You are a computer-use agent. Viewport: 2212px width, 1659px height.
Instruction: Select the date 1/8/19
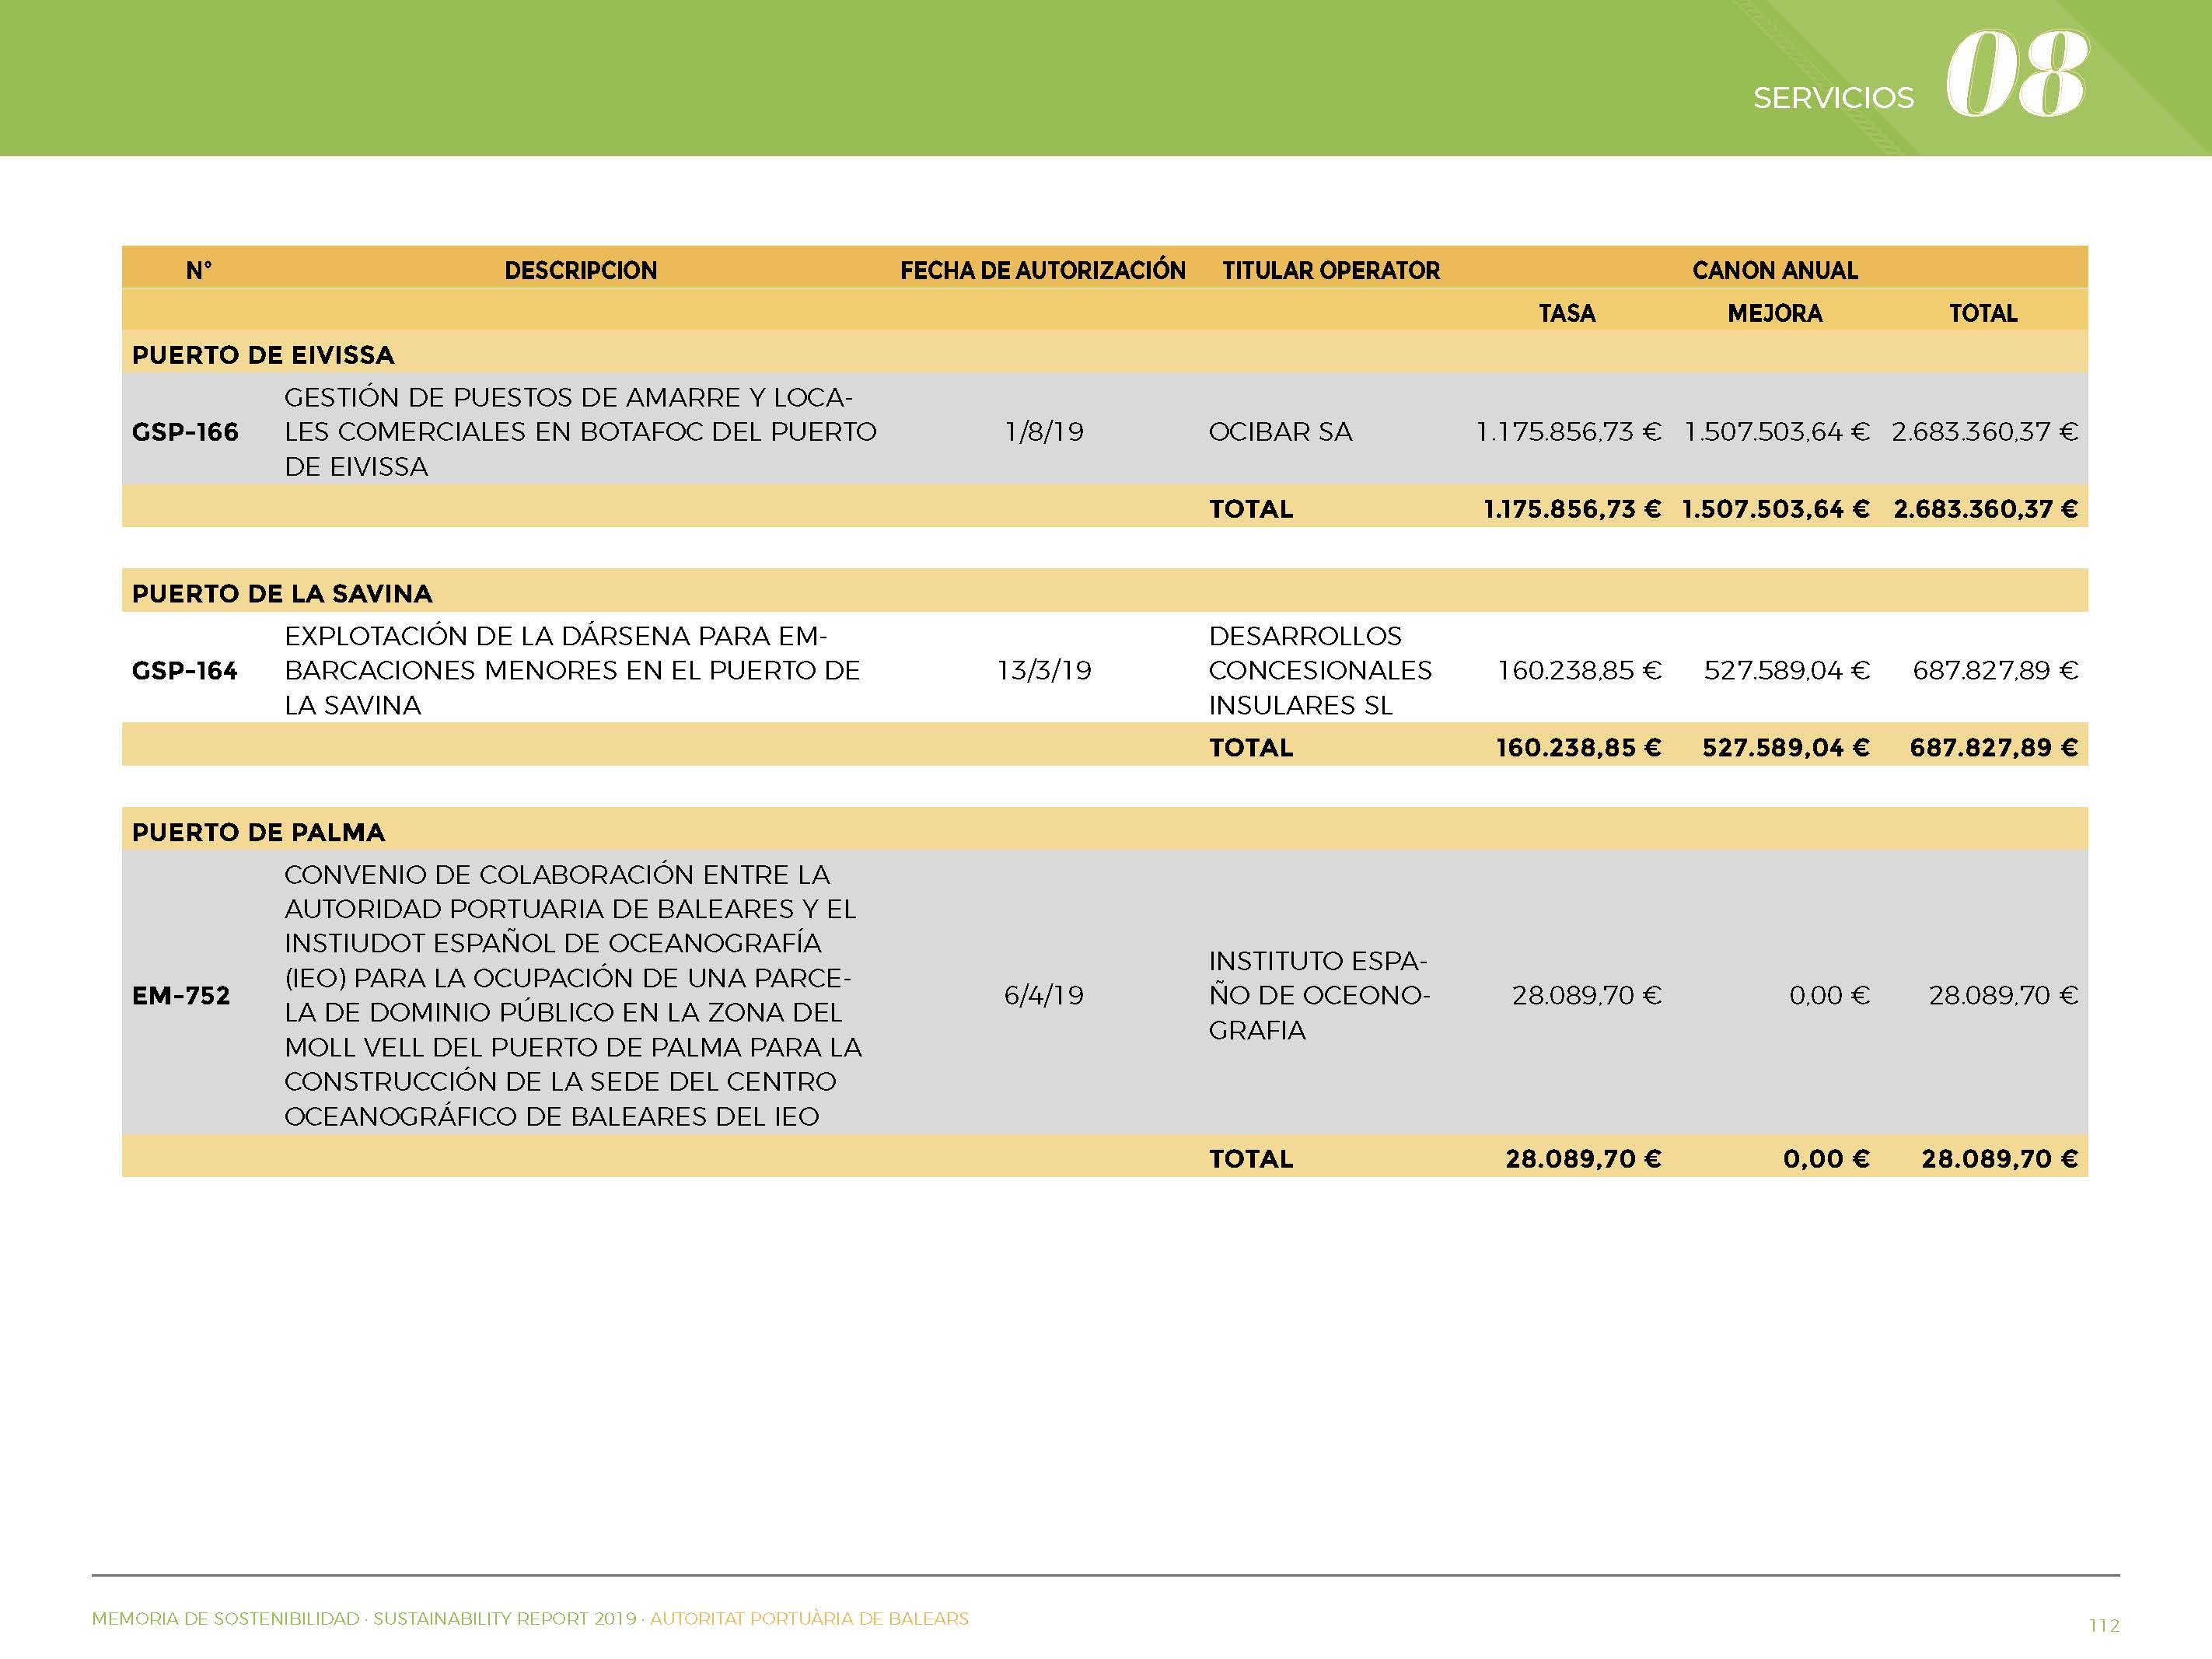tap(1044, 432)
